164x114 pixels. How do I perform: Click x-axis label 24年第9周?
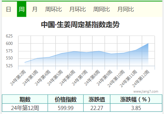pos(104,78)
